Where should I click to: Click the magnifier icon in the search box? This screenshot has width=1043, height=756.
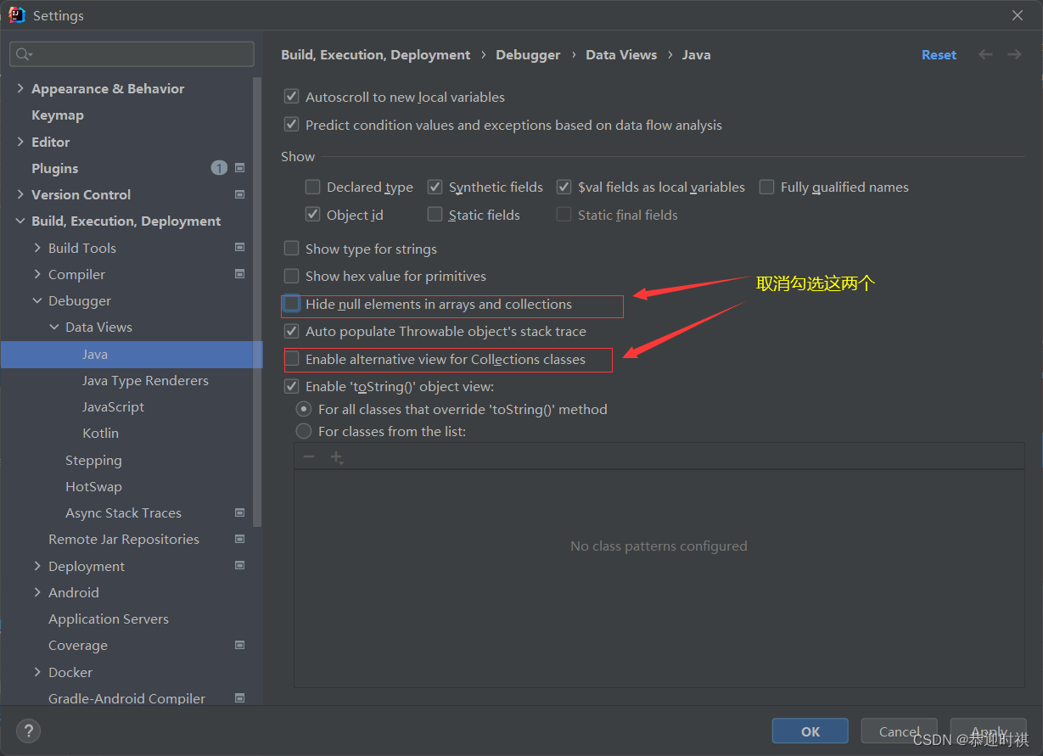[21, 53]
